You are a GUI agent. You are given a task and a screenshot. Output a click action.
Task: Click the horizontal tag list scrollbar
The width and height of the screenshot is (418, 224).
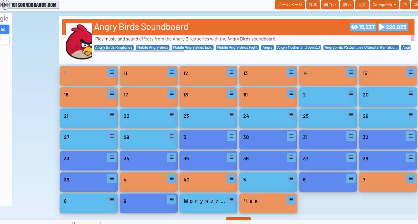click(x=139, y=51)
